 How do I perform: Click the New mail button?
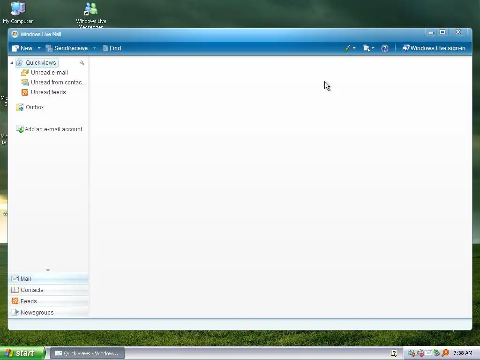pos(22,48)
